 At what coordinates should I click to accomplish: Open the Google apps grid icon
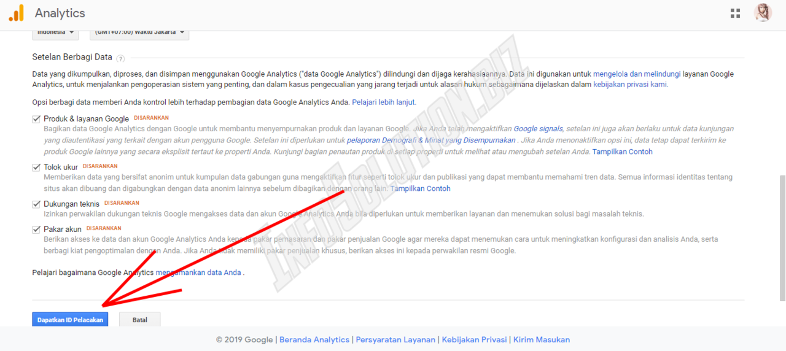point(735,13)
